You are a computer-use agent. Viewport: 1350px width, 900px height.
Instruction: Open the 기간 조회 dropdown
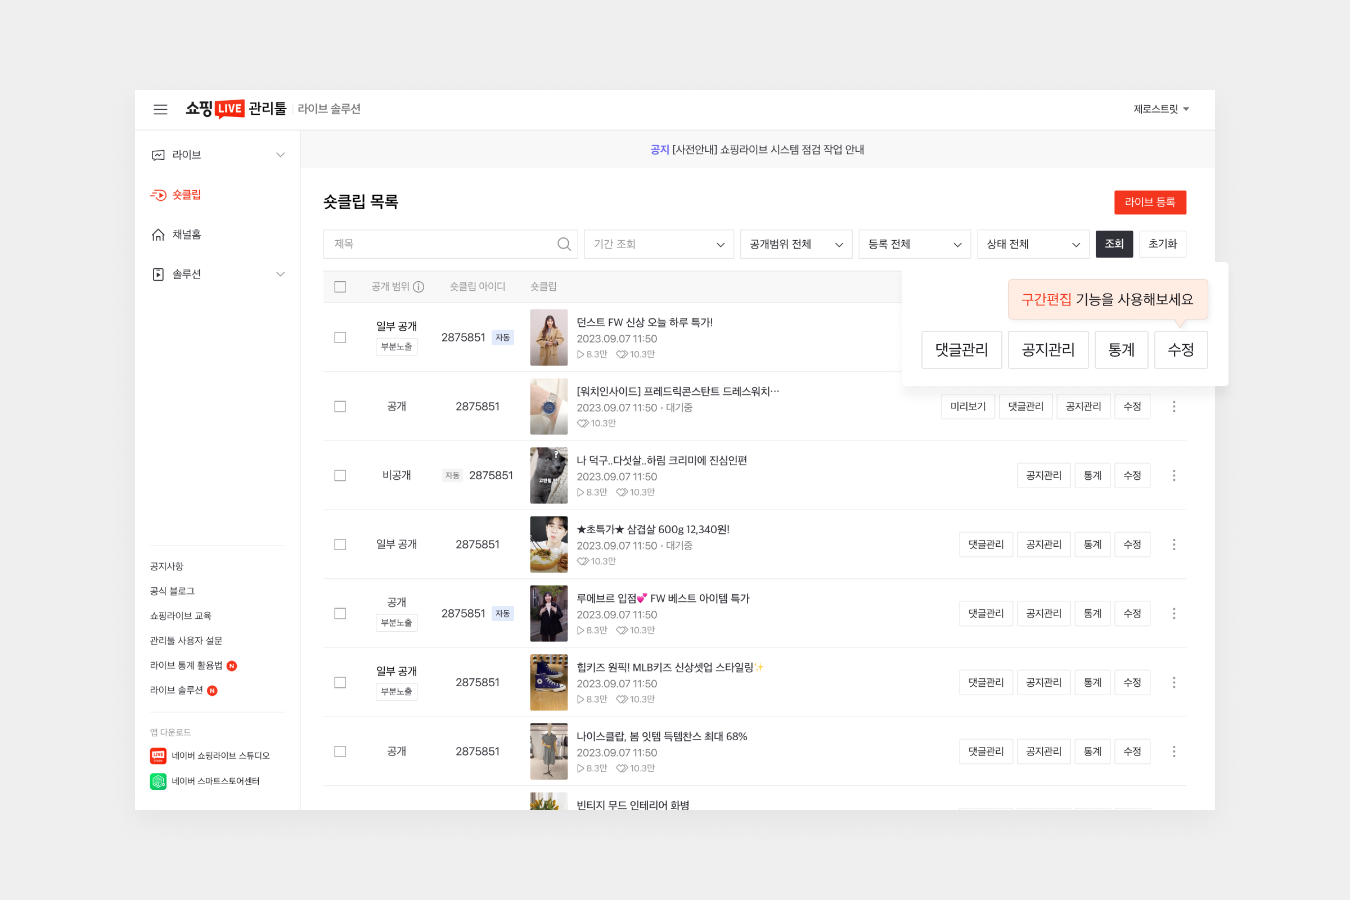(658, 245)
